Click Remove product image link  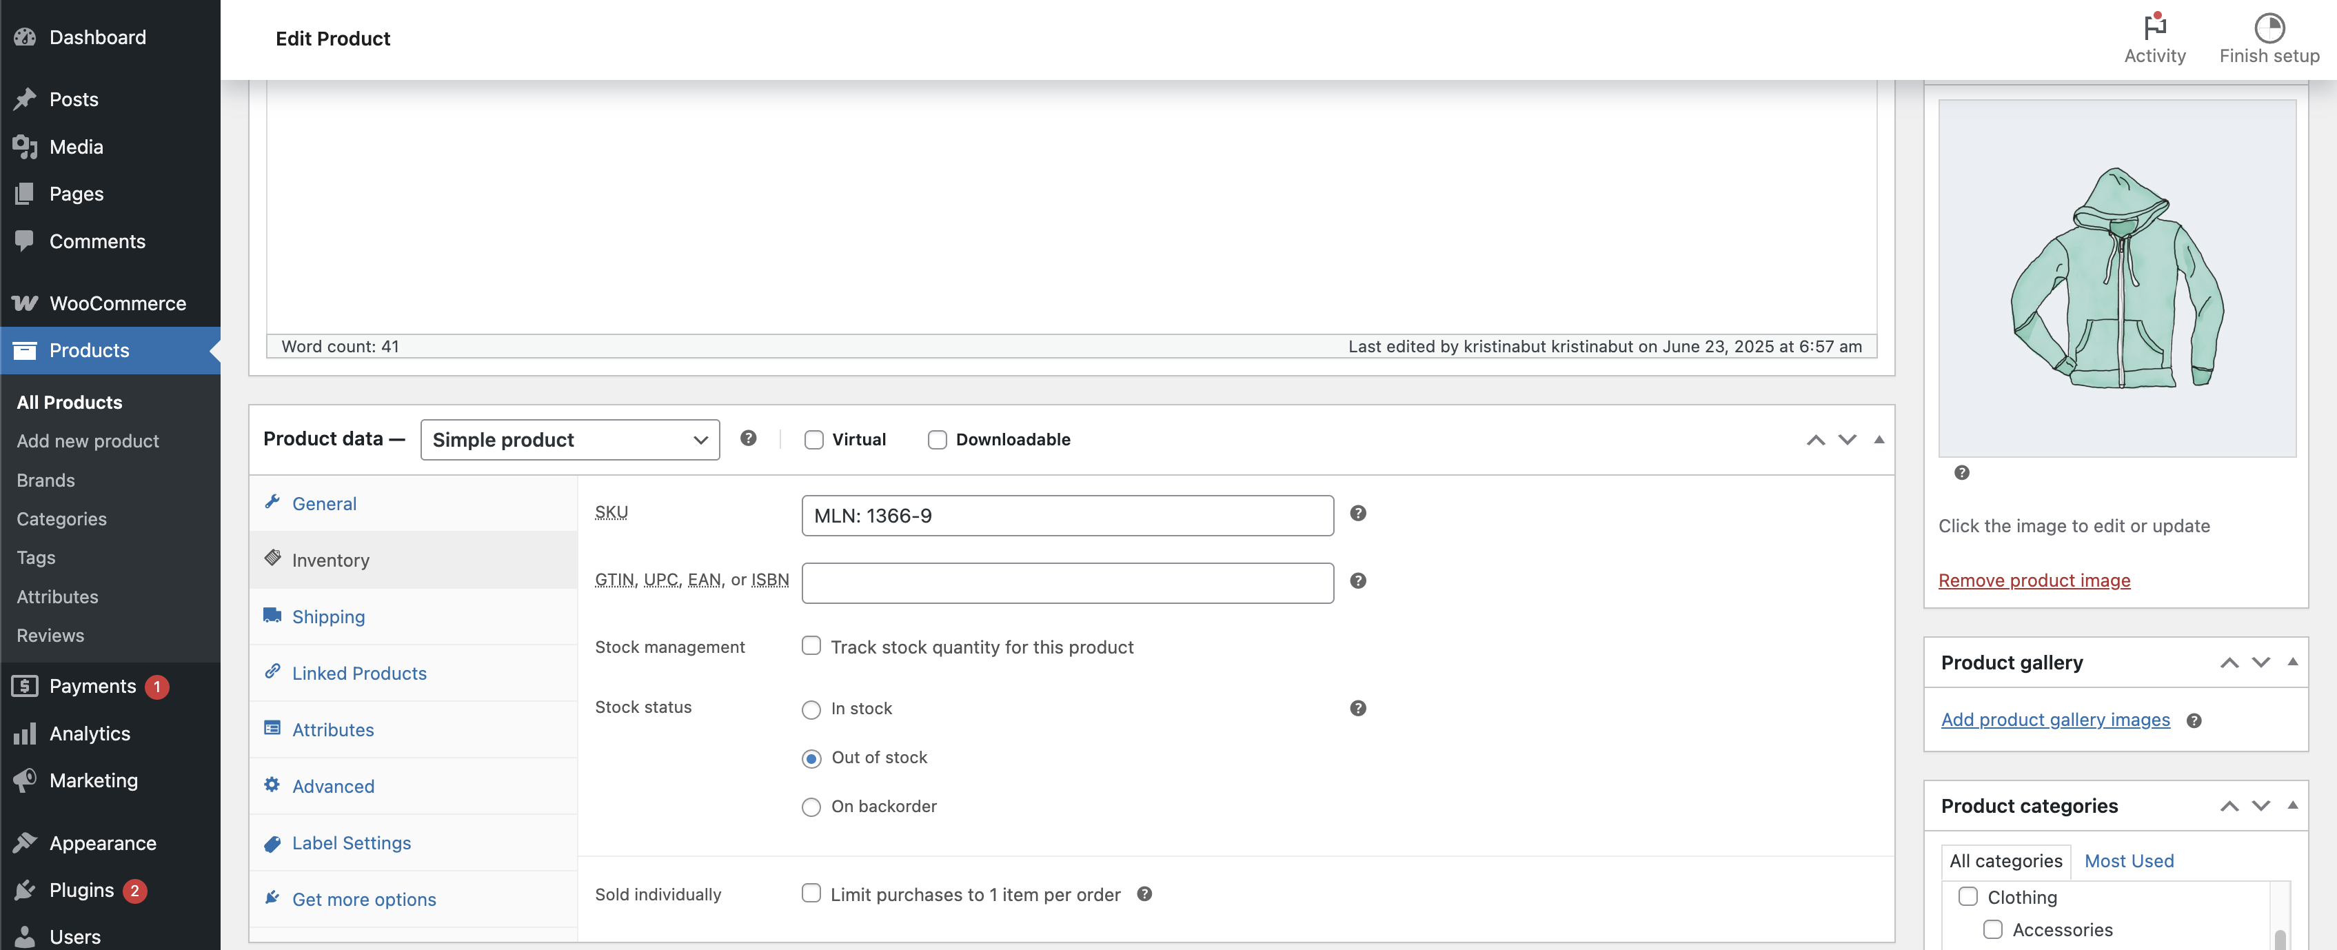coord(2034,580)
